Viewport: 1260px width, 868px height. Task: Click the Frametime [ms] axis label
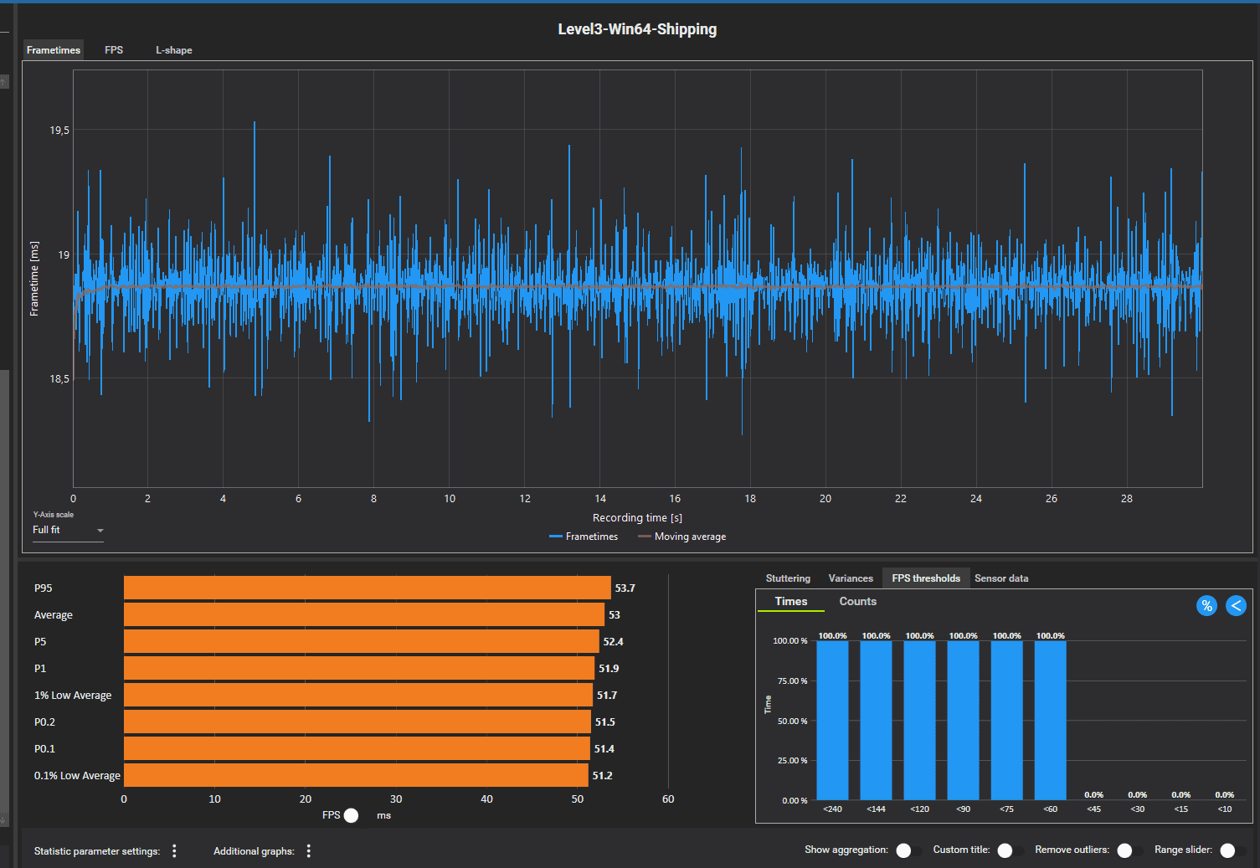point(34,279)
